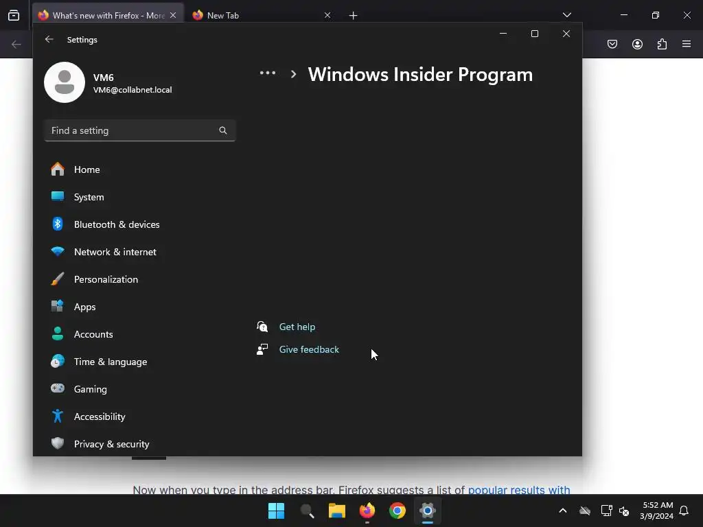Close the What's new with Firefox tab
703x527 pixels.
[x=173, y=15]
